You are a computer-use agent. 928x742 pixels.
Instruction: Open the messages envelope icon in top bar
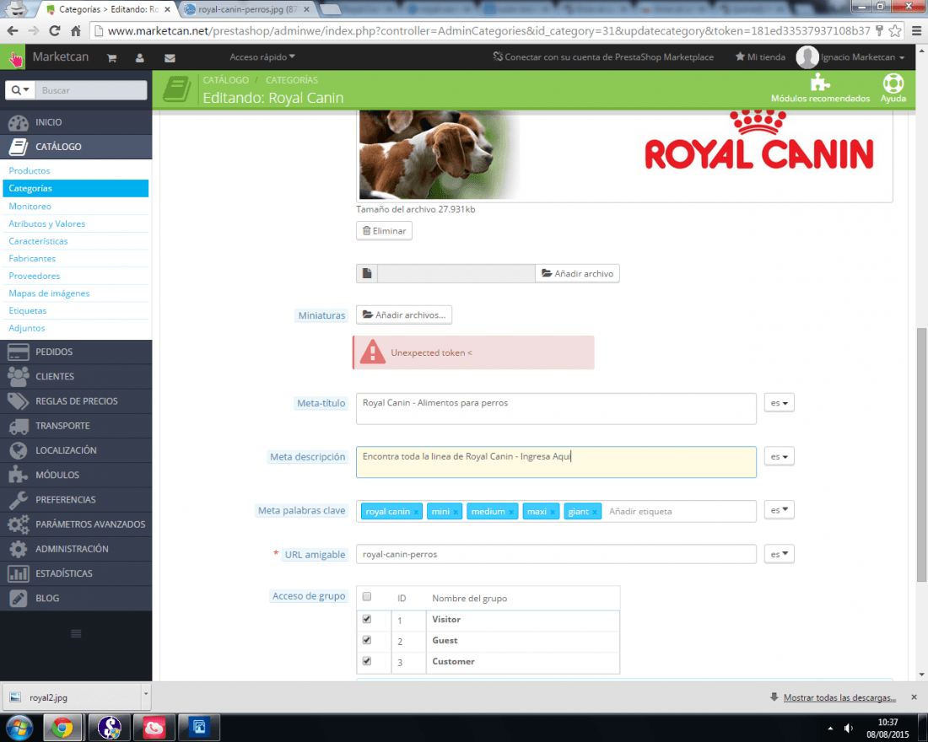tap(170, 58)
